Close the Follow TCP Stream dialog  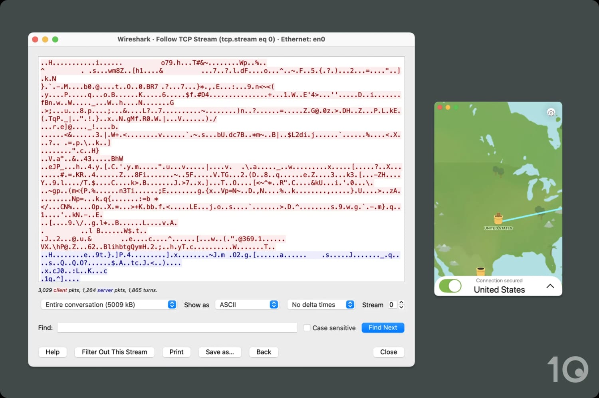pos(388,352)
